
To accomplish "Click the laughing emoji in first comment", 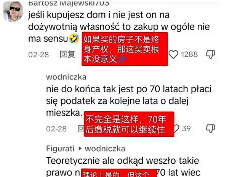I will [x=74, y=38].
